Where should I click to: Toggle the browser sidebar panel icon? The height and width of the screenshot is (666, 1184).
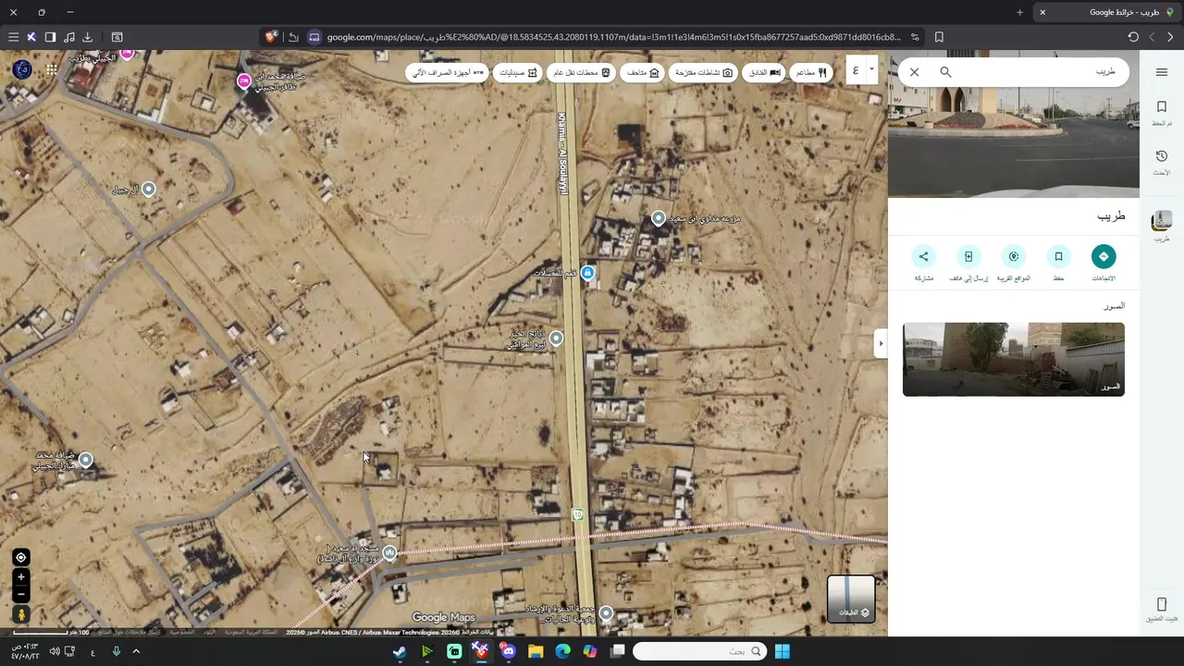(50, 37)
